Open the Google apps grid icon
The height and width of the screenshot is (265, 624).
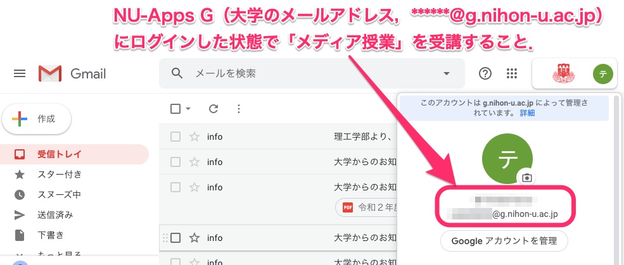[511, 73]
